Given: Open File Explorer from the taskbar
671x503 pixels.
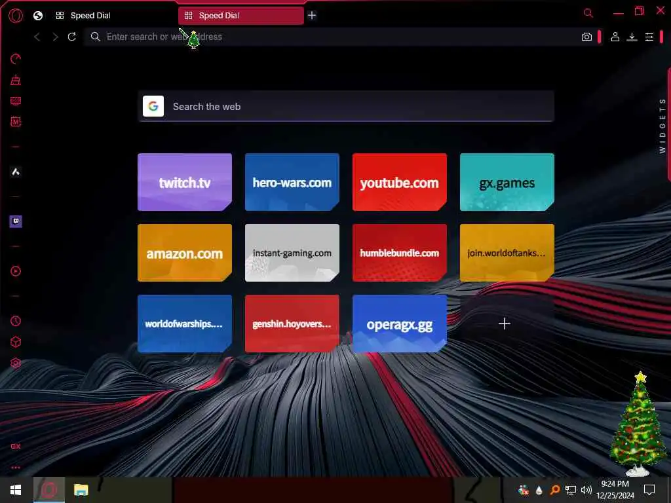Looking at the screenshot, I should (x=81, y=490).
